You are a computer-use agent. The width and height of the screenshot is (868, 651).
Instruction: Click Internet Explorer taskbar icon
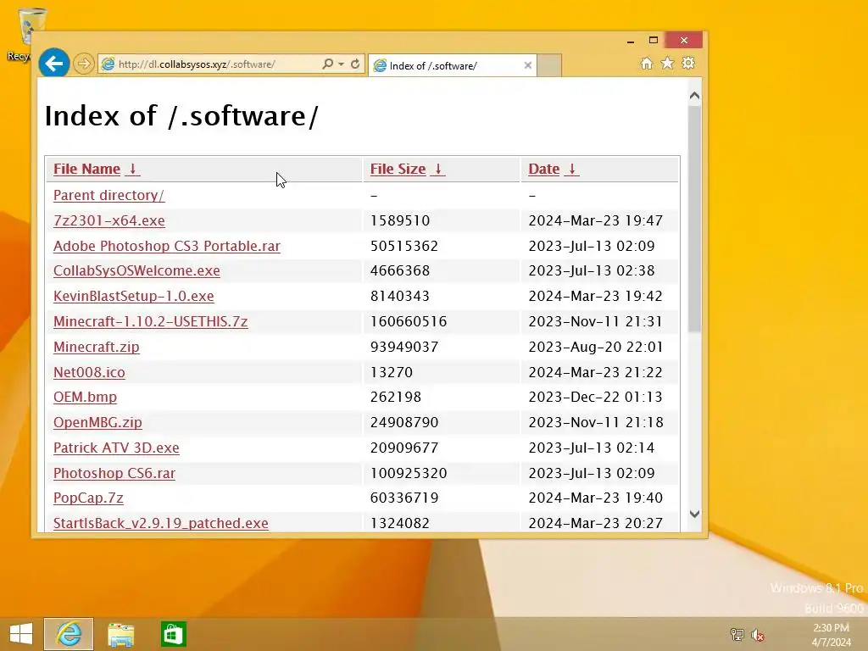(69, 634)
